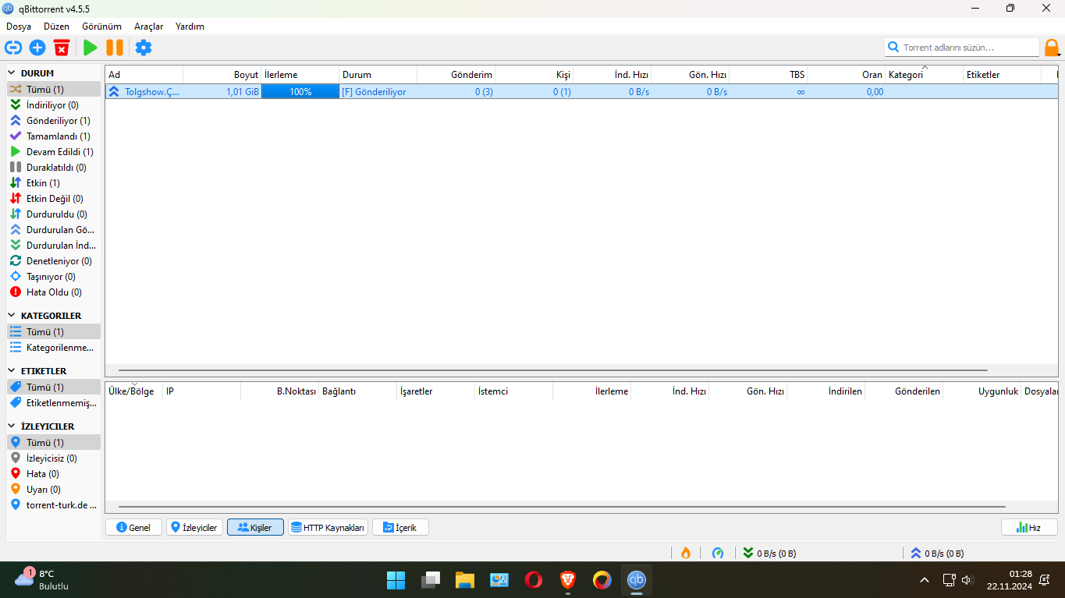This screenshot has height=598, width=1065.
Task: Click the green Resume play icon
Action: pyautogui.click(x=91, y=48)
